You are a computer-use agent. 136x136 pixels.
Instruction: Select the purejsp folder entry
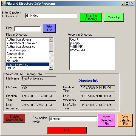(75, 43)
